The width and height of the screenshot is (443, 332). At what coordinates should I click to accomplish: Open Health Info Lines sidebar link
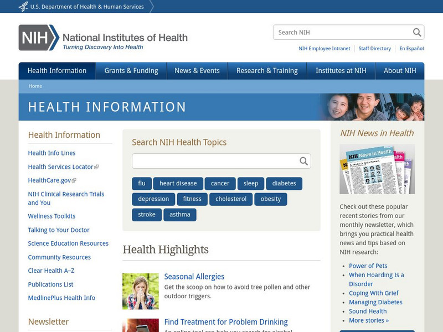[x=51, y=153]
